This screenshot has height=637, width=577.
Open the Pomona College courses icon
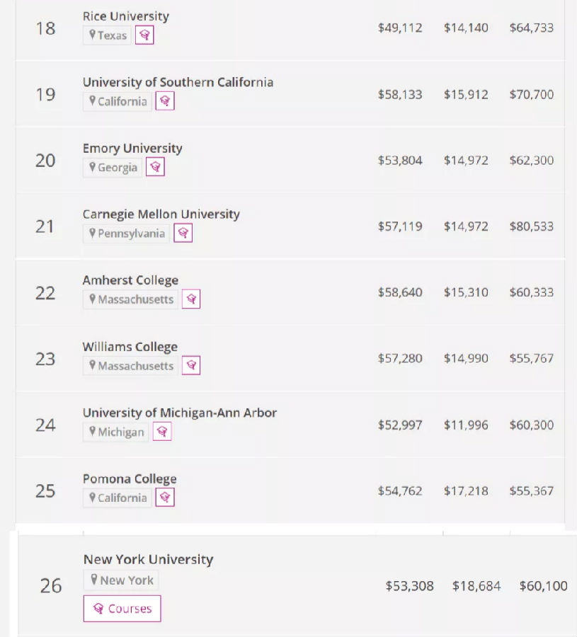click(165, 498)
